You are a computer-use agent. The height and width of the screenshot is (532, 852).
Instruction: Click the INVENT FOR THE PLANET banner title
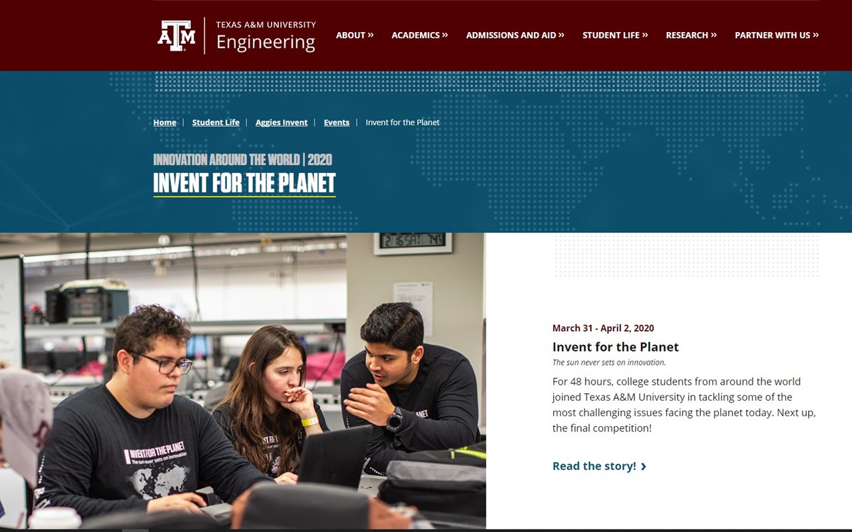244,183
